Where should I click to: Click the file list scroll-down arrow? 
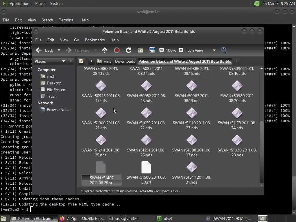coord(261,185)
